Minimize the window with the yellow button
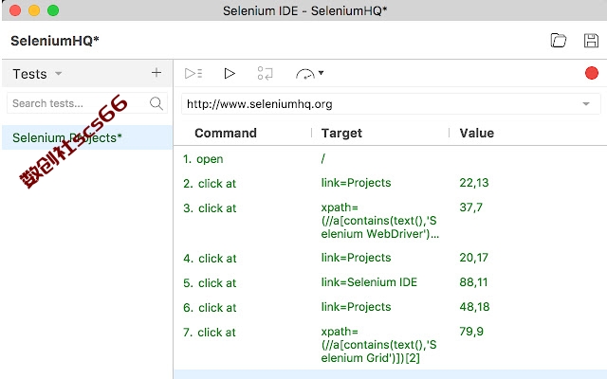 pyautogui.click(x=34, y=10)
